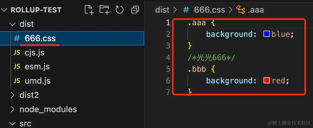This screenshot has height=128, width=313.
Task: Click the New Folder icon in explorer header
Action: click(104, 10)
